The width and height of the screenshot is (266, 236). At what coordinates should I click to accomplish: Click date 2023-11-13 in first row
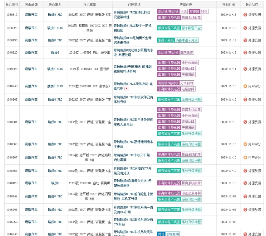coord(228,15)
